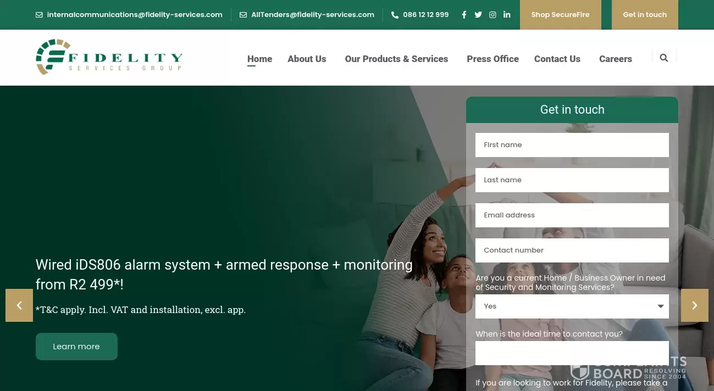Click the Learn more button

(x=76, y=346)
